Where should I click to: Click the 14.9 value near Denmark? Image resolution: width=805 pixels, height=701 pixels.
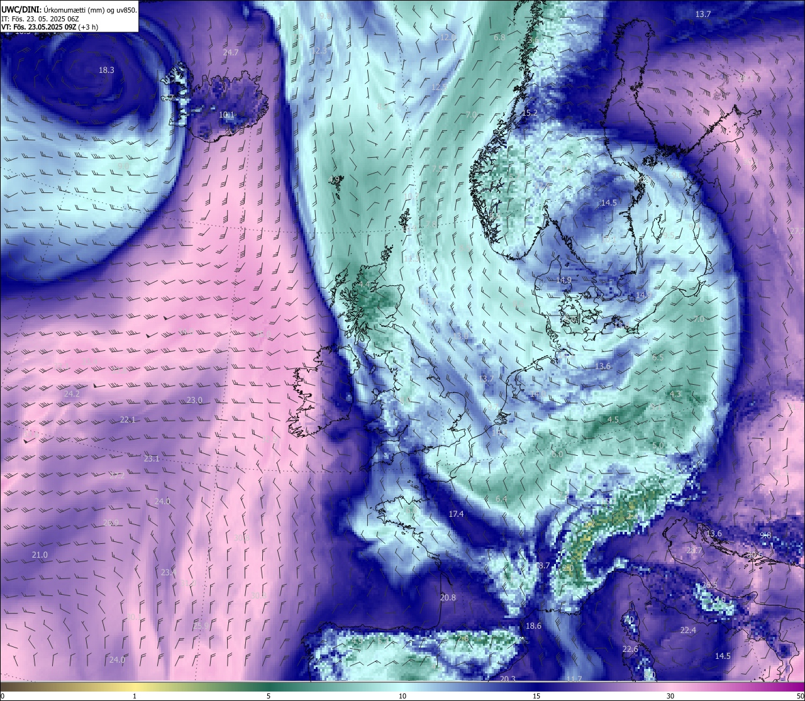pyautogui.click(x=564, y=280)
